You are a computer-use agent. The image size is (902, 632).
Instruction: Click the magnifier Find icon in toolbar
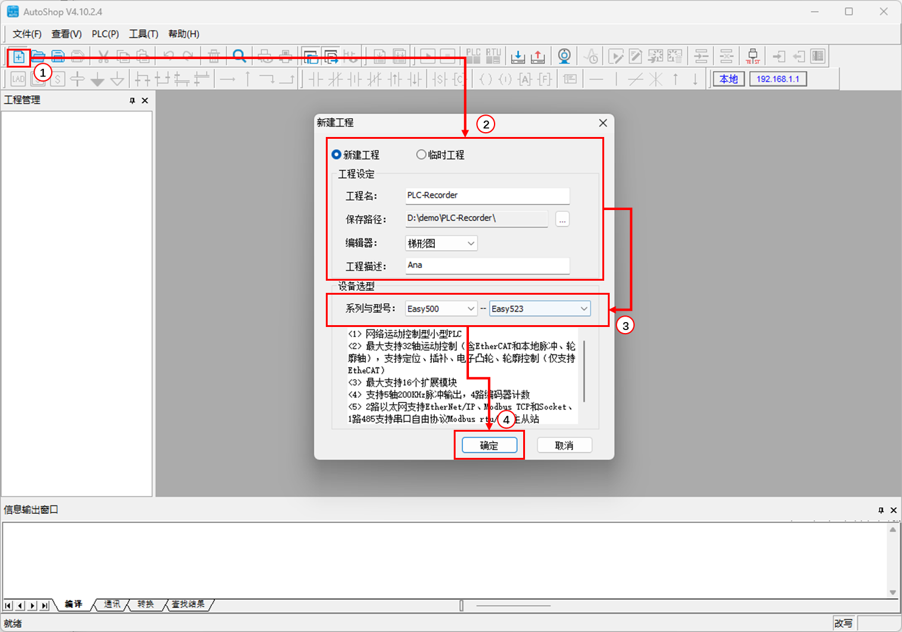[239, 57]
